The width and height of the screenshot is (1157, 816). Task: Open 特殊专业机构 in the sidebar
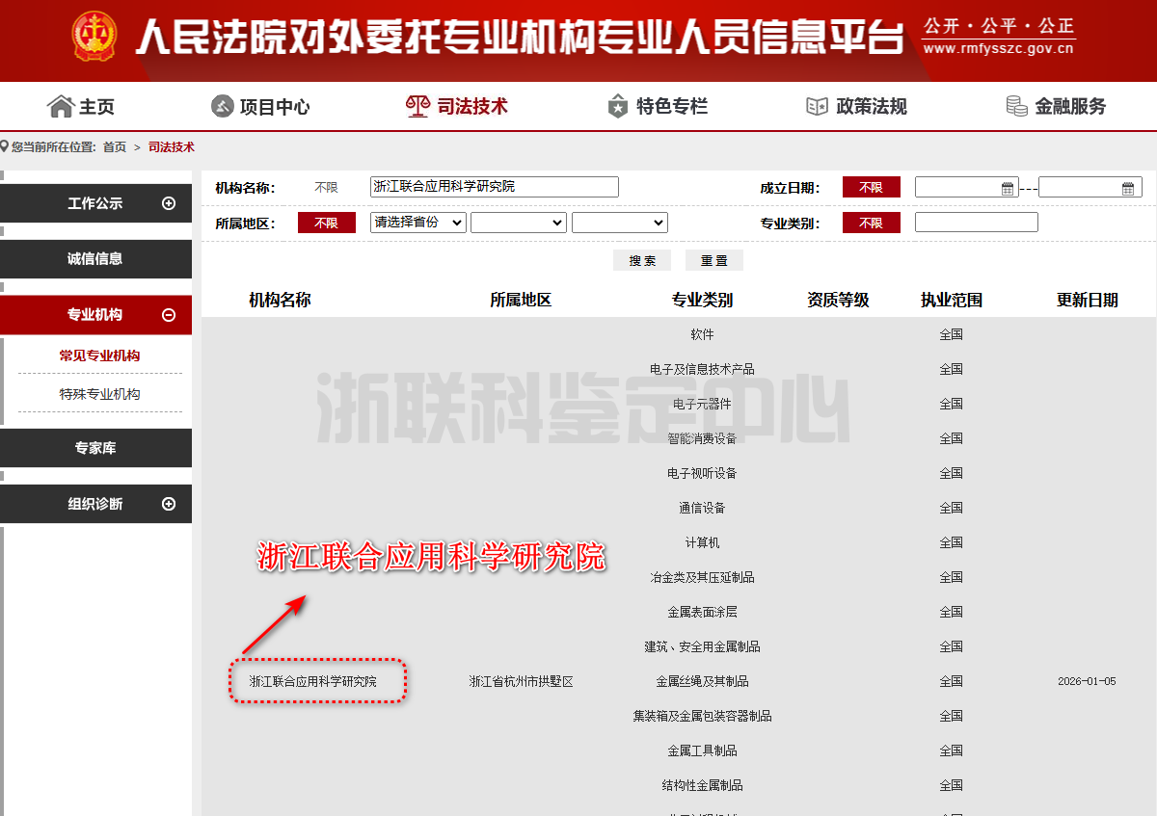click(99, 394)
